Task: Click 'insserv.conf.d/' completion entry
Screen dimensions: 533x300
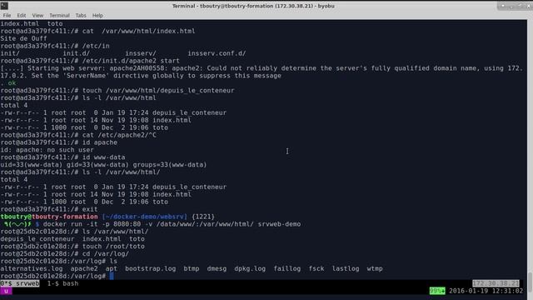Action: (217, 53)
